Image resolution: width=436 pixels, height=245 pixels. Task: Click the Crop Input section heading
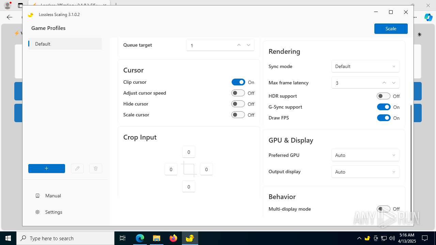[140, 137]
